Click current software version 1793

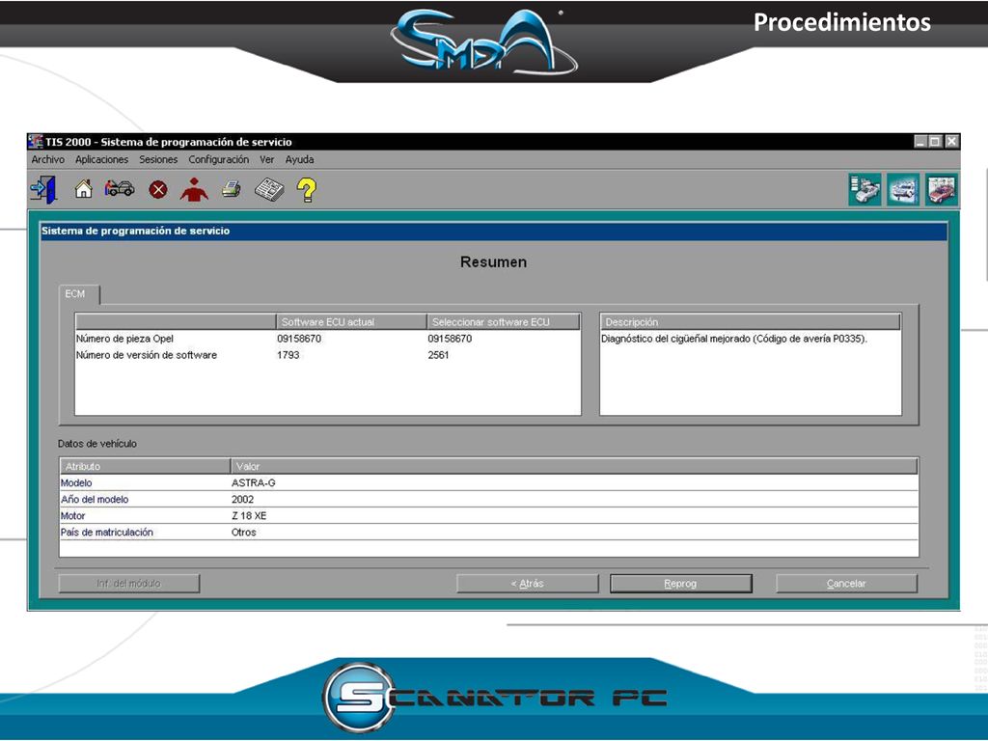[288, 355]
